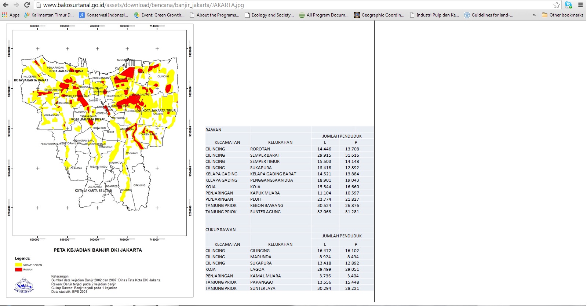This screenshot has height=306, width=587.
Task: Open the All Program Documents bookmark
Action: (324, 15)
